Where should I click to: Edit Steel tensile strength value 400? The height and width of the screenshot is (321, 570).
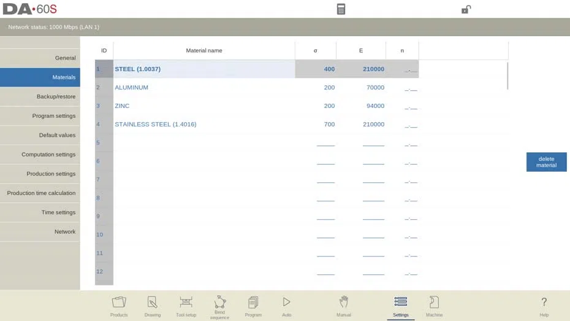click(329, 69)
